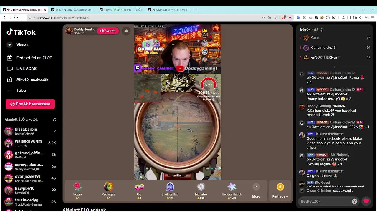Open the waleed1984m live stream
This screenshot has width=377, height=212.
pyautogui.click(x=30, y=143)
